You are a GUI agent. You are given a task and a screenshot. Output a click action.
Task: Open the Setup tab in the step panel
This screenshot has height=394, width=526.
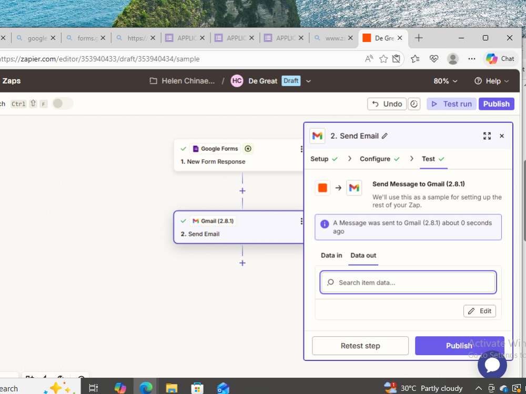(323, 159)
